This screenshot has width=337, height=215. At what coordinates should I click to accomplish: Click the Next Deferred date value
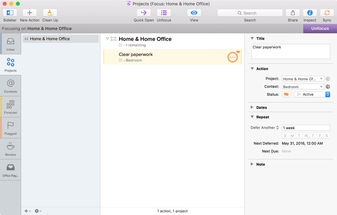point(302,143)
